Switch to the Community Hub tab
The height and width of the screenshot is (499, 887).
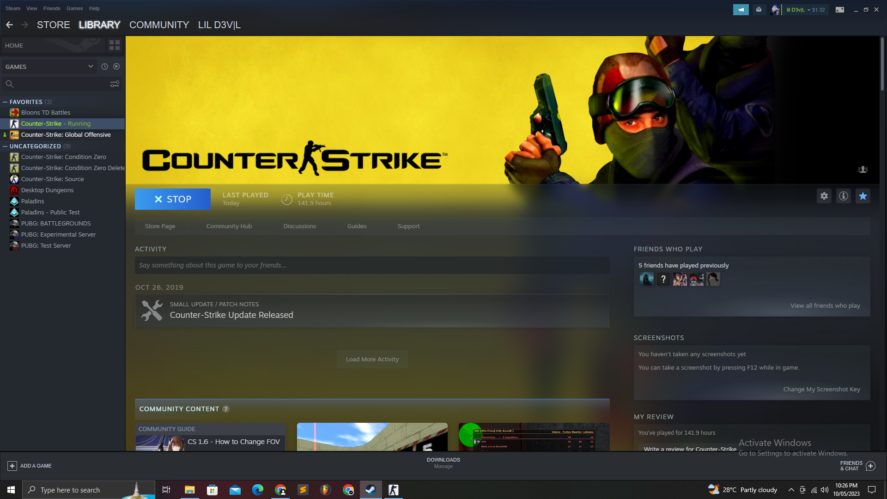pos(229,226)
